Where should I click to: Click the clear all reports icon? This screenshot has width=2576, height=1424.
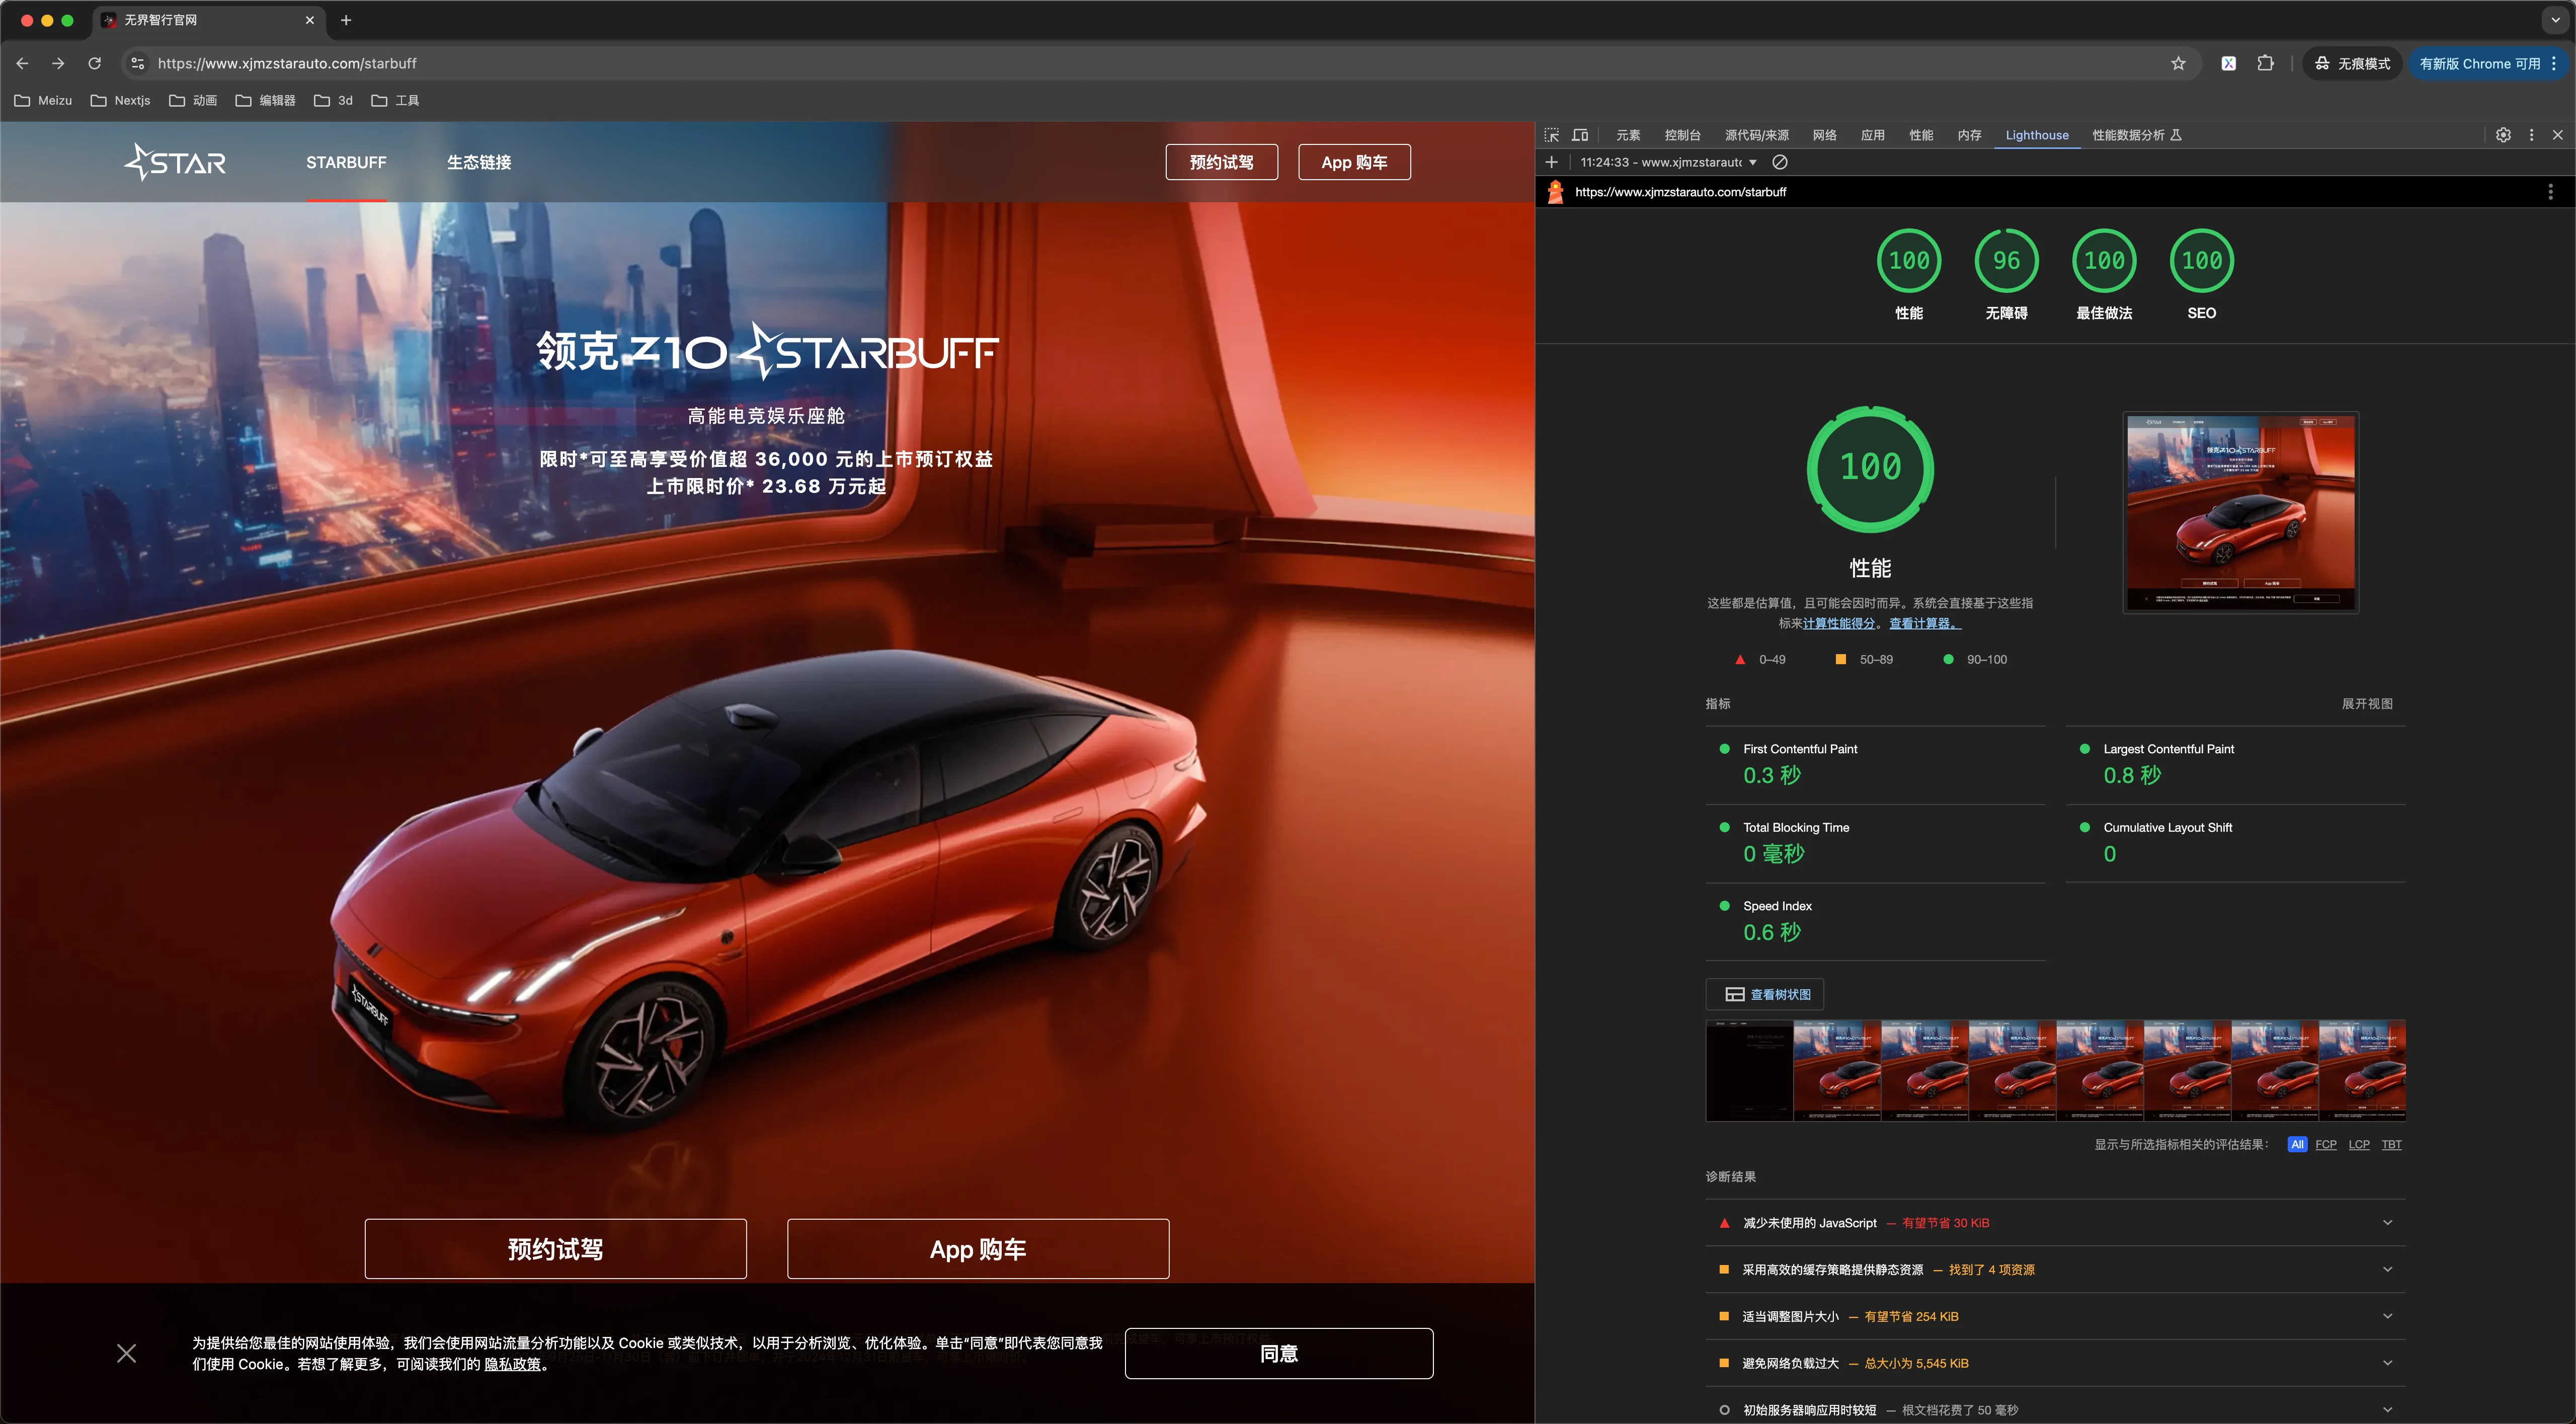tap(1780, 162)
